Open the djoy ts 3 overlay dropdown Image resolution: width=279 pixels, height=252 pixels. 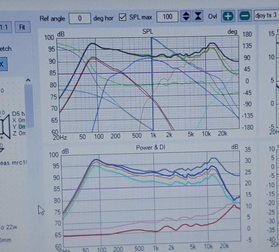pos(266,15)
